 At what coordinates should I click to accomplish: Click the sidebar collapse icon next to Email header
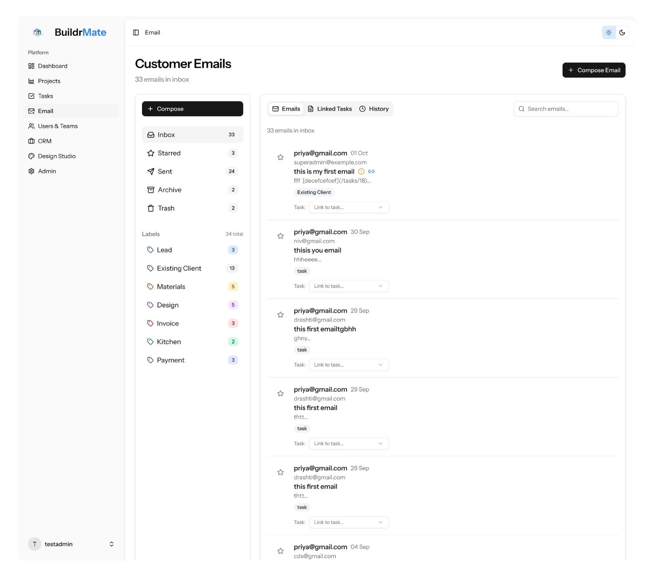[136, 32]
